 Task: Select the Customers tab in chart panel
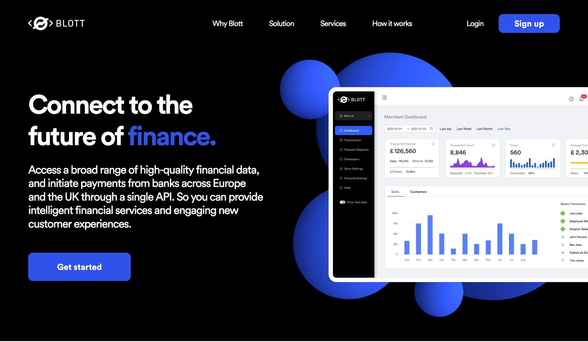tap(418, 191)
